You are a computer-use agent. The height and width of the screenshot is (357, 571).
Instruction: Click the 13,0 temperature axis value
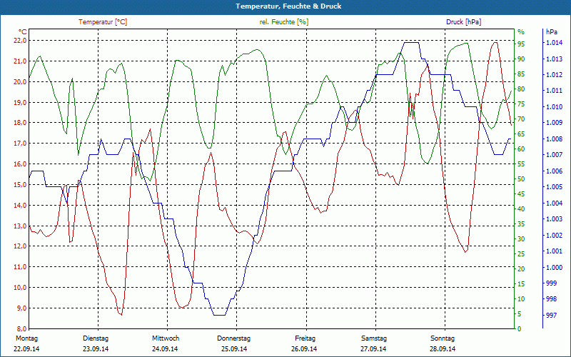(x=20, y=226)
